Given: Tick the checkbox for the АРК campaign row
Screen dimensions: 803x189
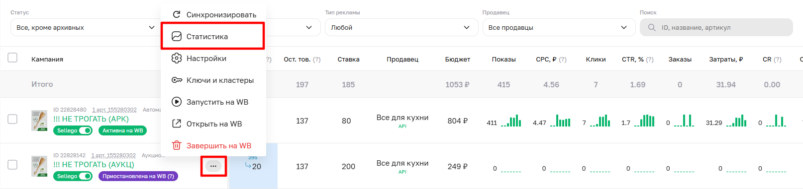Looking at the screenshot, I should (12, 119).
